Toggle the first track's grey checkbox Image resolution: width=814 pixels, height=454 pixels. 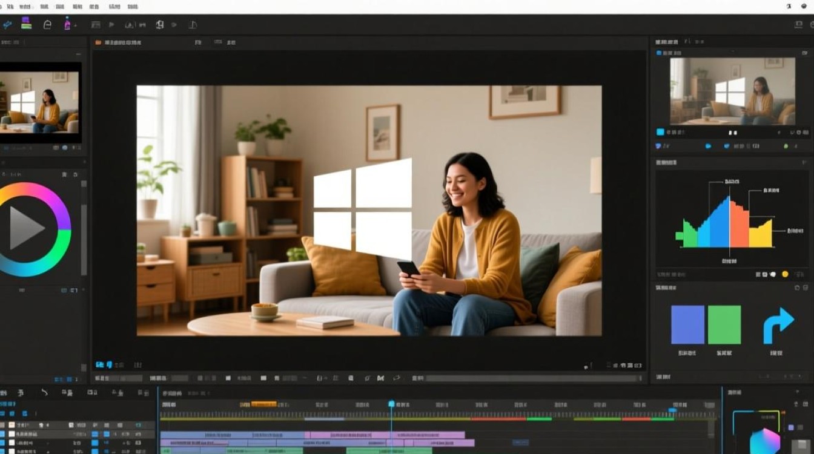tap(2, 426)
